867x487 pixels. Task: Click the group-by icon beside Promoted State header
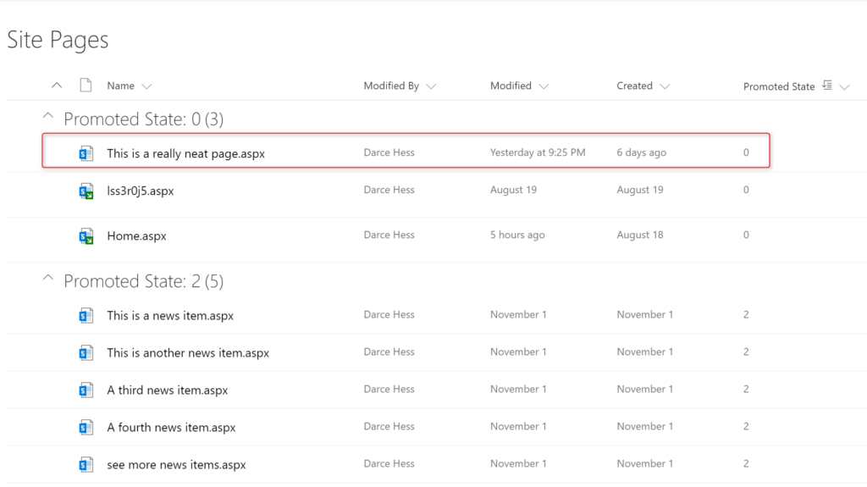[827, 86]
